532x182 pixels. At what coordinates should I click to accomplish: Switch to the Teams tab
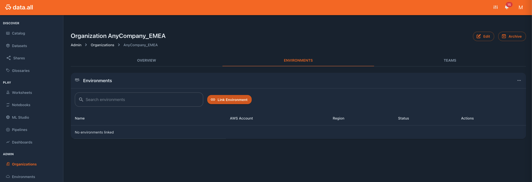[x=450, y=60]
